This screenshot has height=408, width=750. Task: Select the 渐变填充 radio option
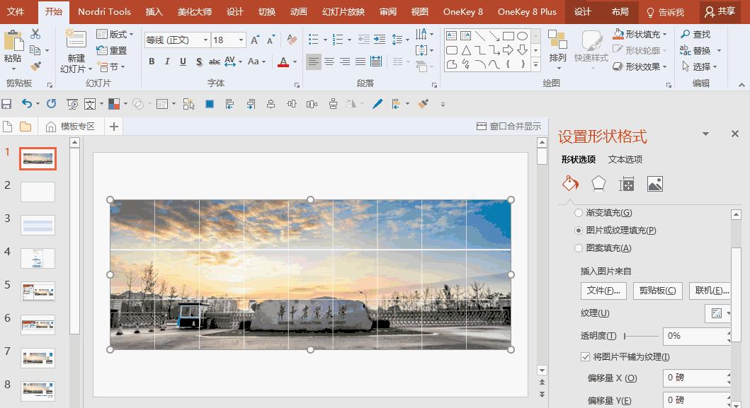(x=579, y=213)
